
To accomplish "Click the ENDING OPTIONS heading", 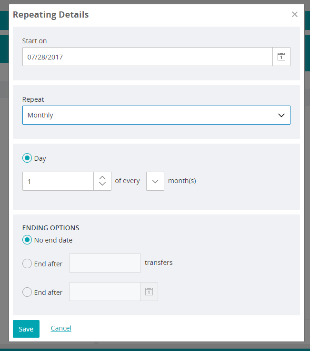I will pyautogui.click(x=50, y=228).
